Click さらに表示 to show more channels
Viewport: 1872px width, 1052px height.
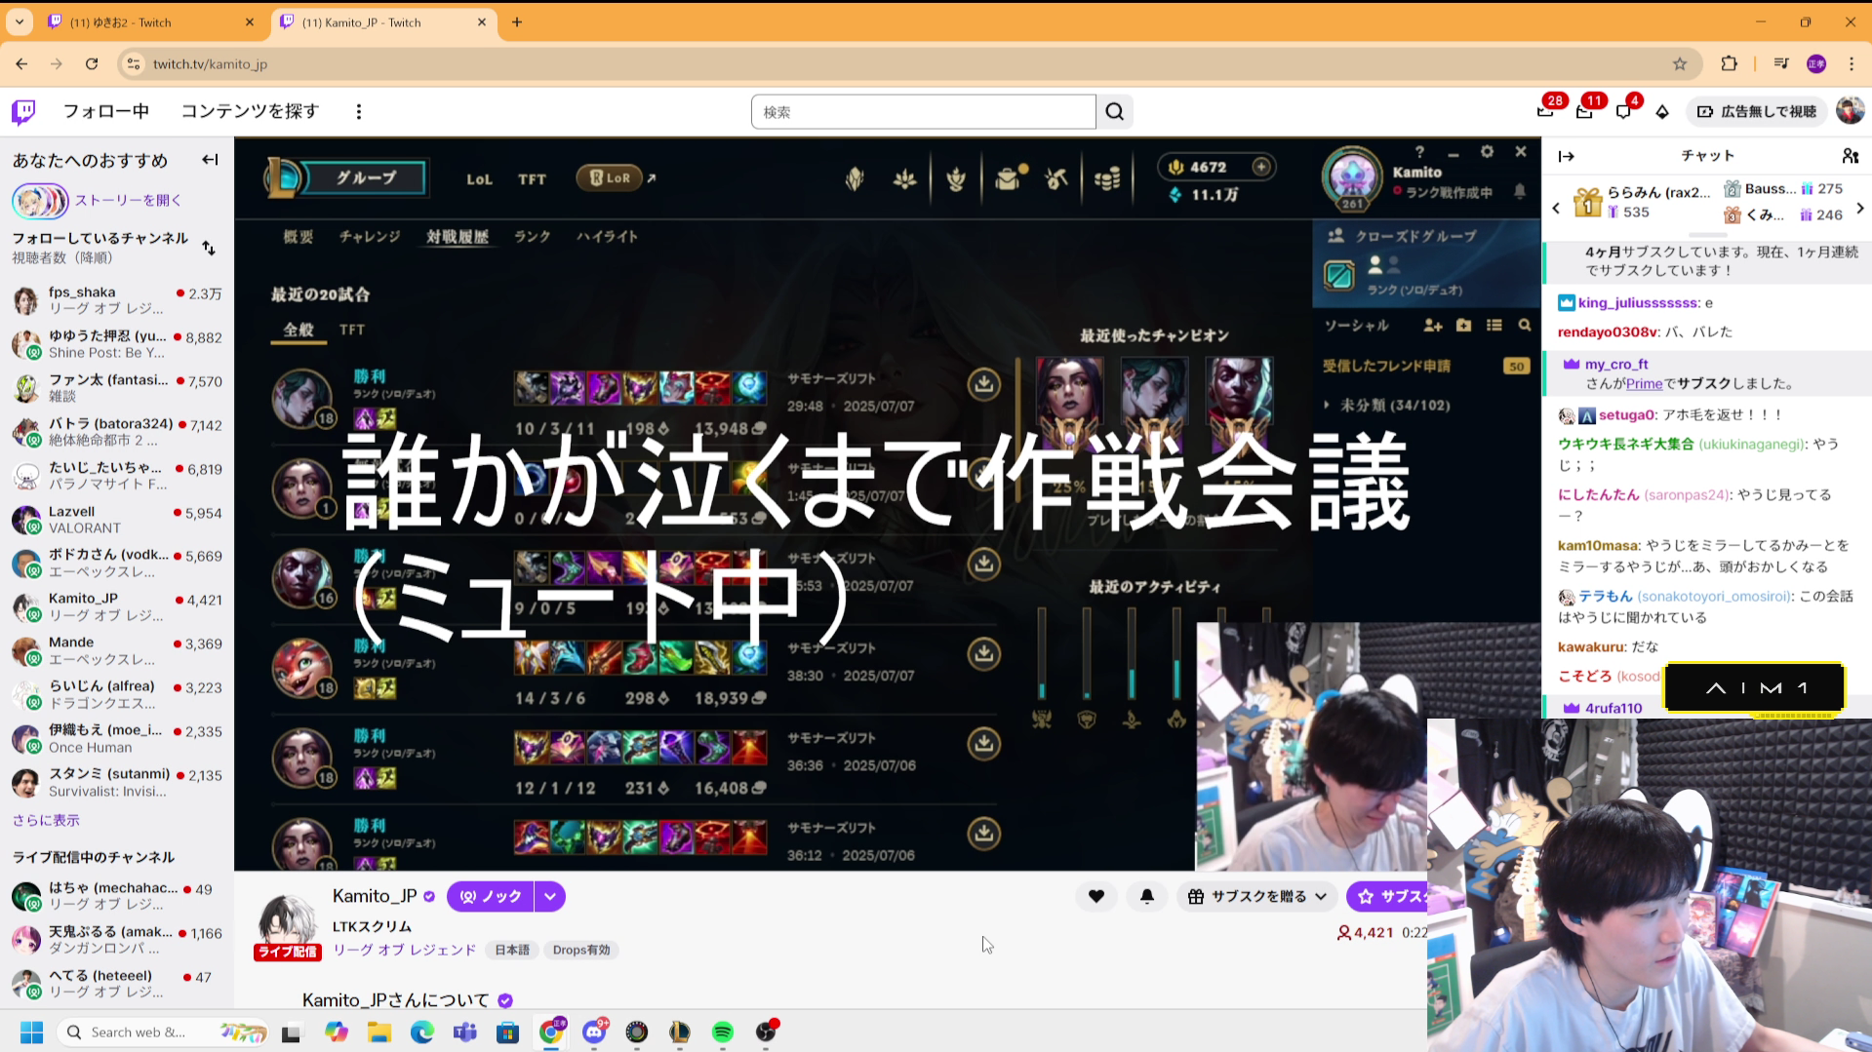[46, 820]
